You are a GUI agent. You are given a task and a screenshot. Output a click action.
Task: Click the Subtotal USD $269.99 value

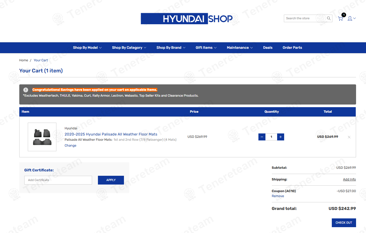pos(346,168)
